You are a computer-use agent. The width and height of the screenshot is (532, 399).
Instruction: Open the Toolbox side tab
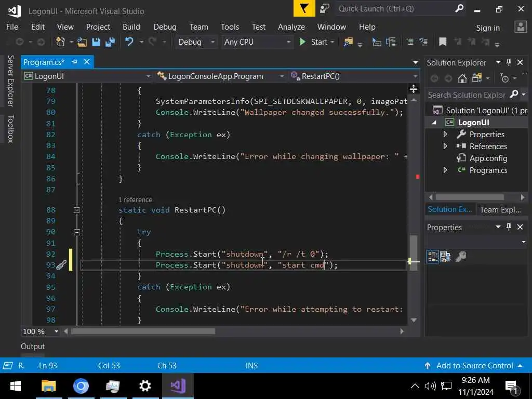tap(10, 129)
